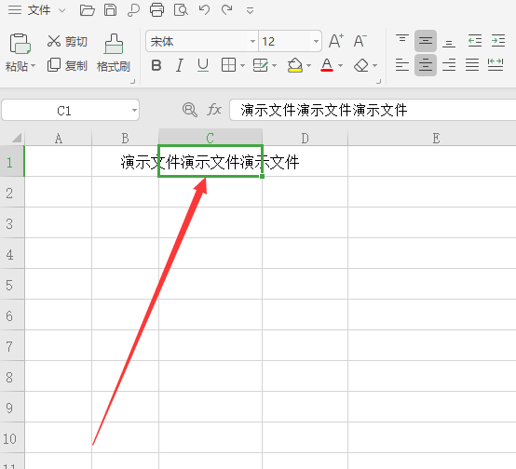Click the decrease indent icon
The image size is (516, 469).
[x=475, y=41]
